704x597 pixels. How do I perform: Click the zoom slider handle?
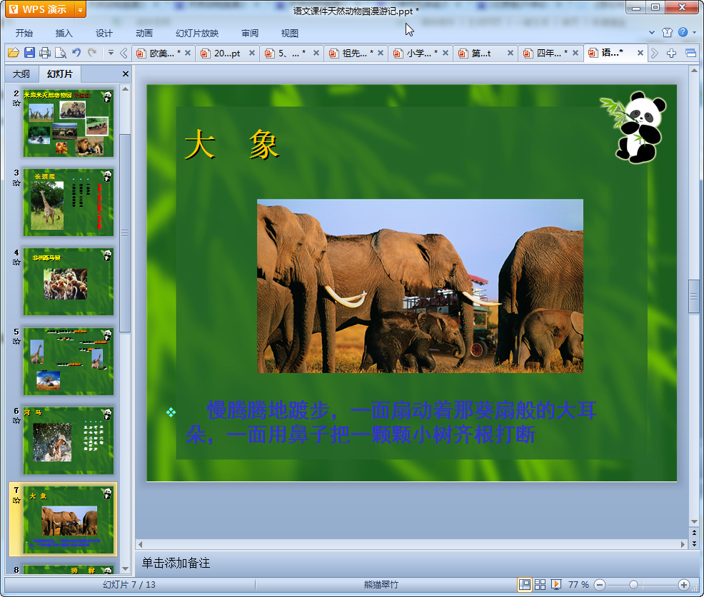pos(633,584)
